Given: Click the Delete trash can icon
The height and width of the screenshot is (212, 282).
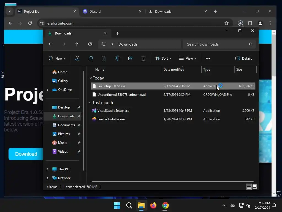Looking at the screenshot, I should (143, 58).
